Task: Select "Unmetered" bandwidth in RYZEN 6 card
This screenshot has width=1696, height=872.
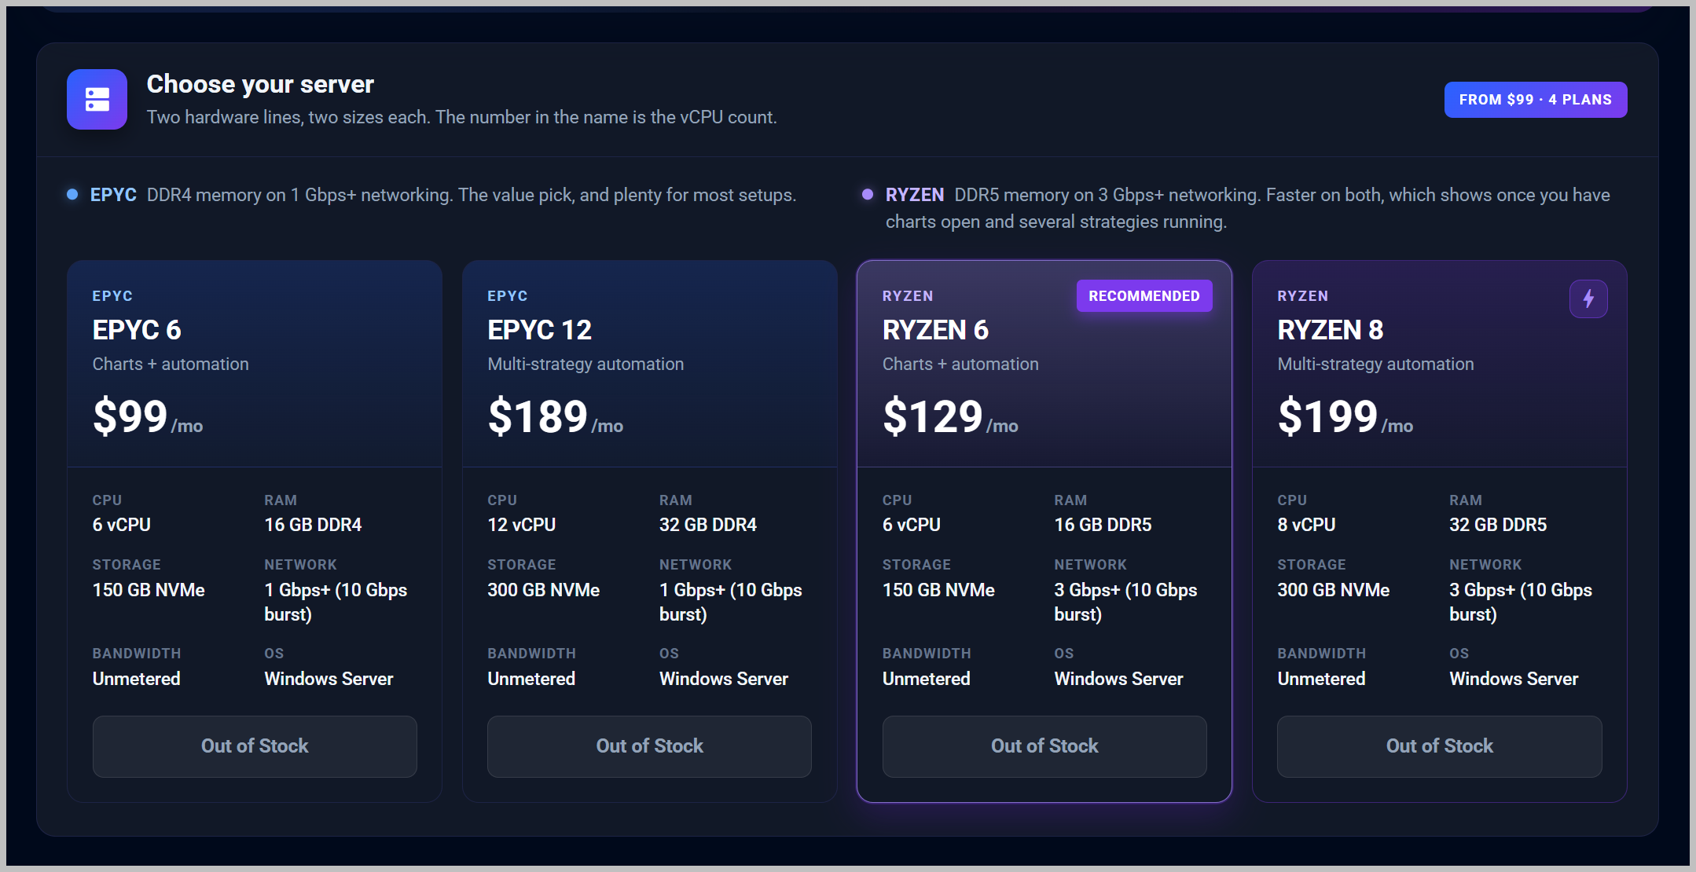Action: coord(927,679)
